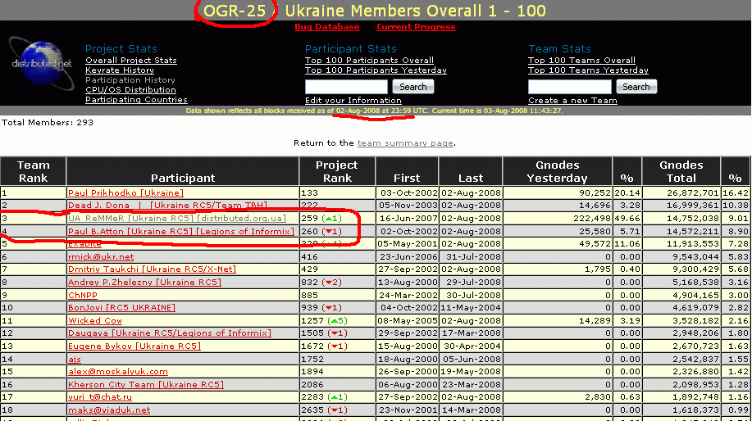Select First date 03-Oct-2002
This screenshot has width=752, height=421.
click(x=409, y=193)
